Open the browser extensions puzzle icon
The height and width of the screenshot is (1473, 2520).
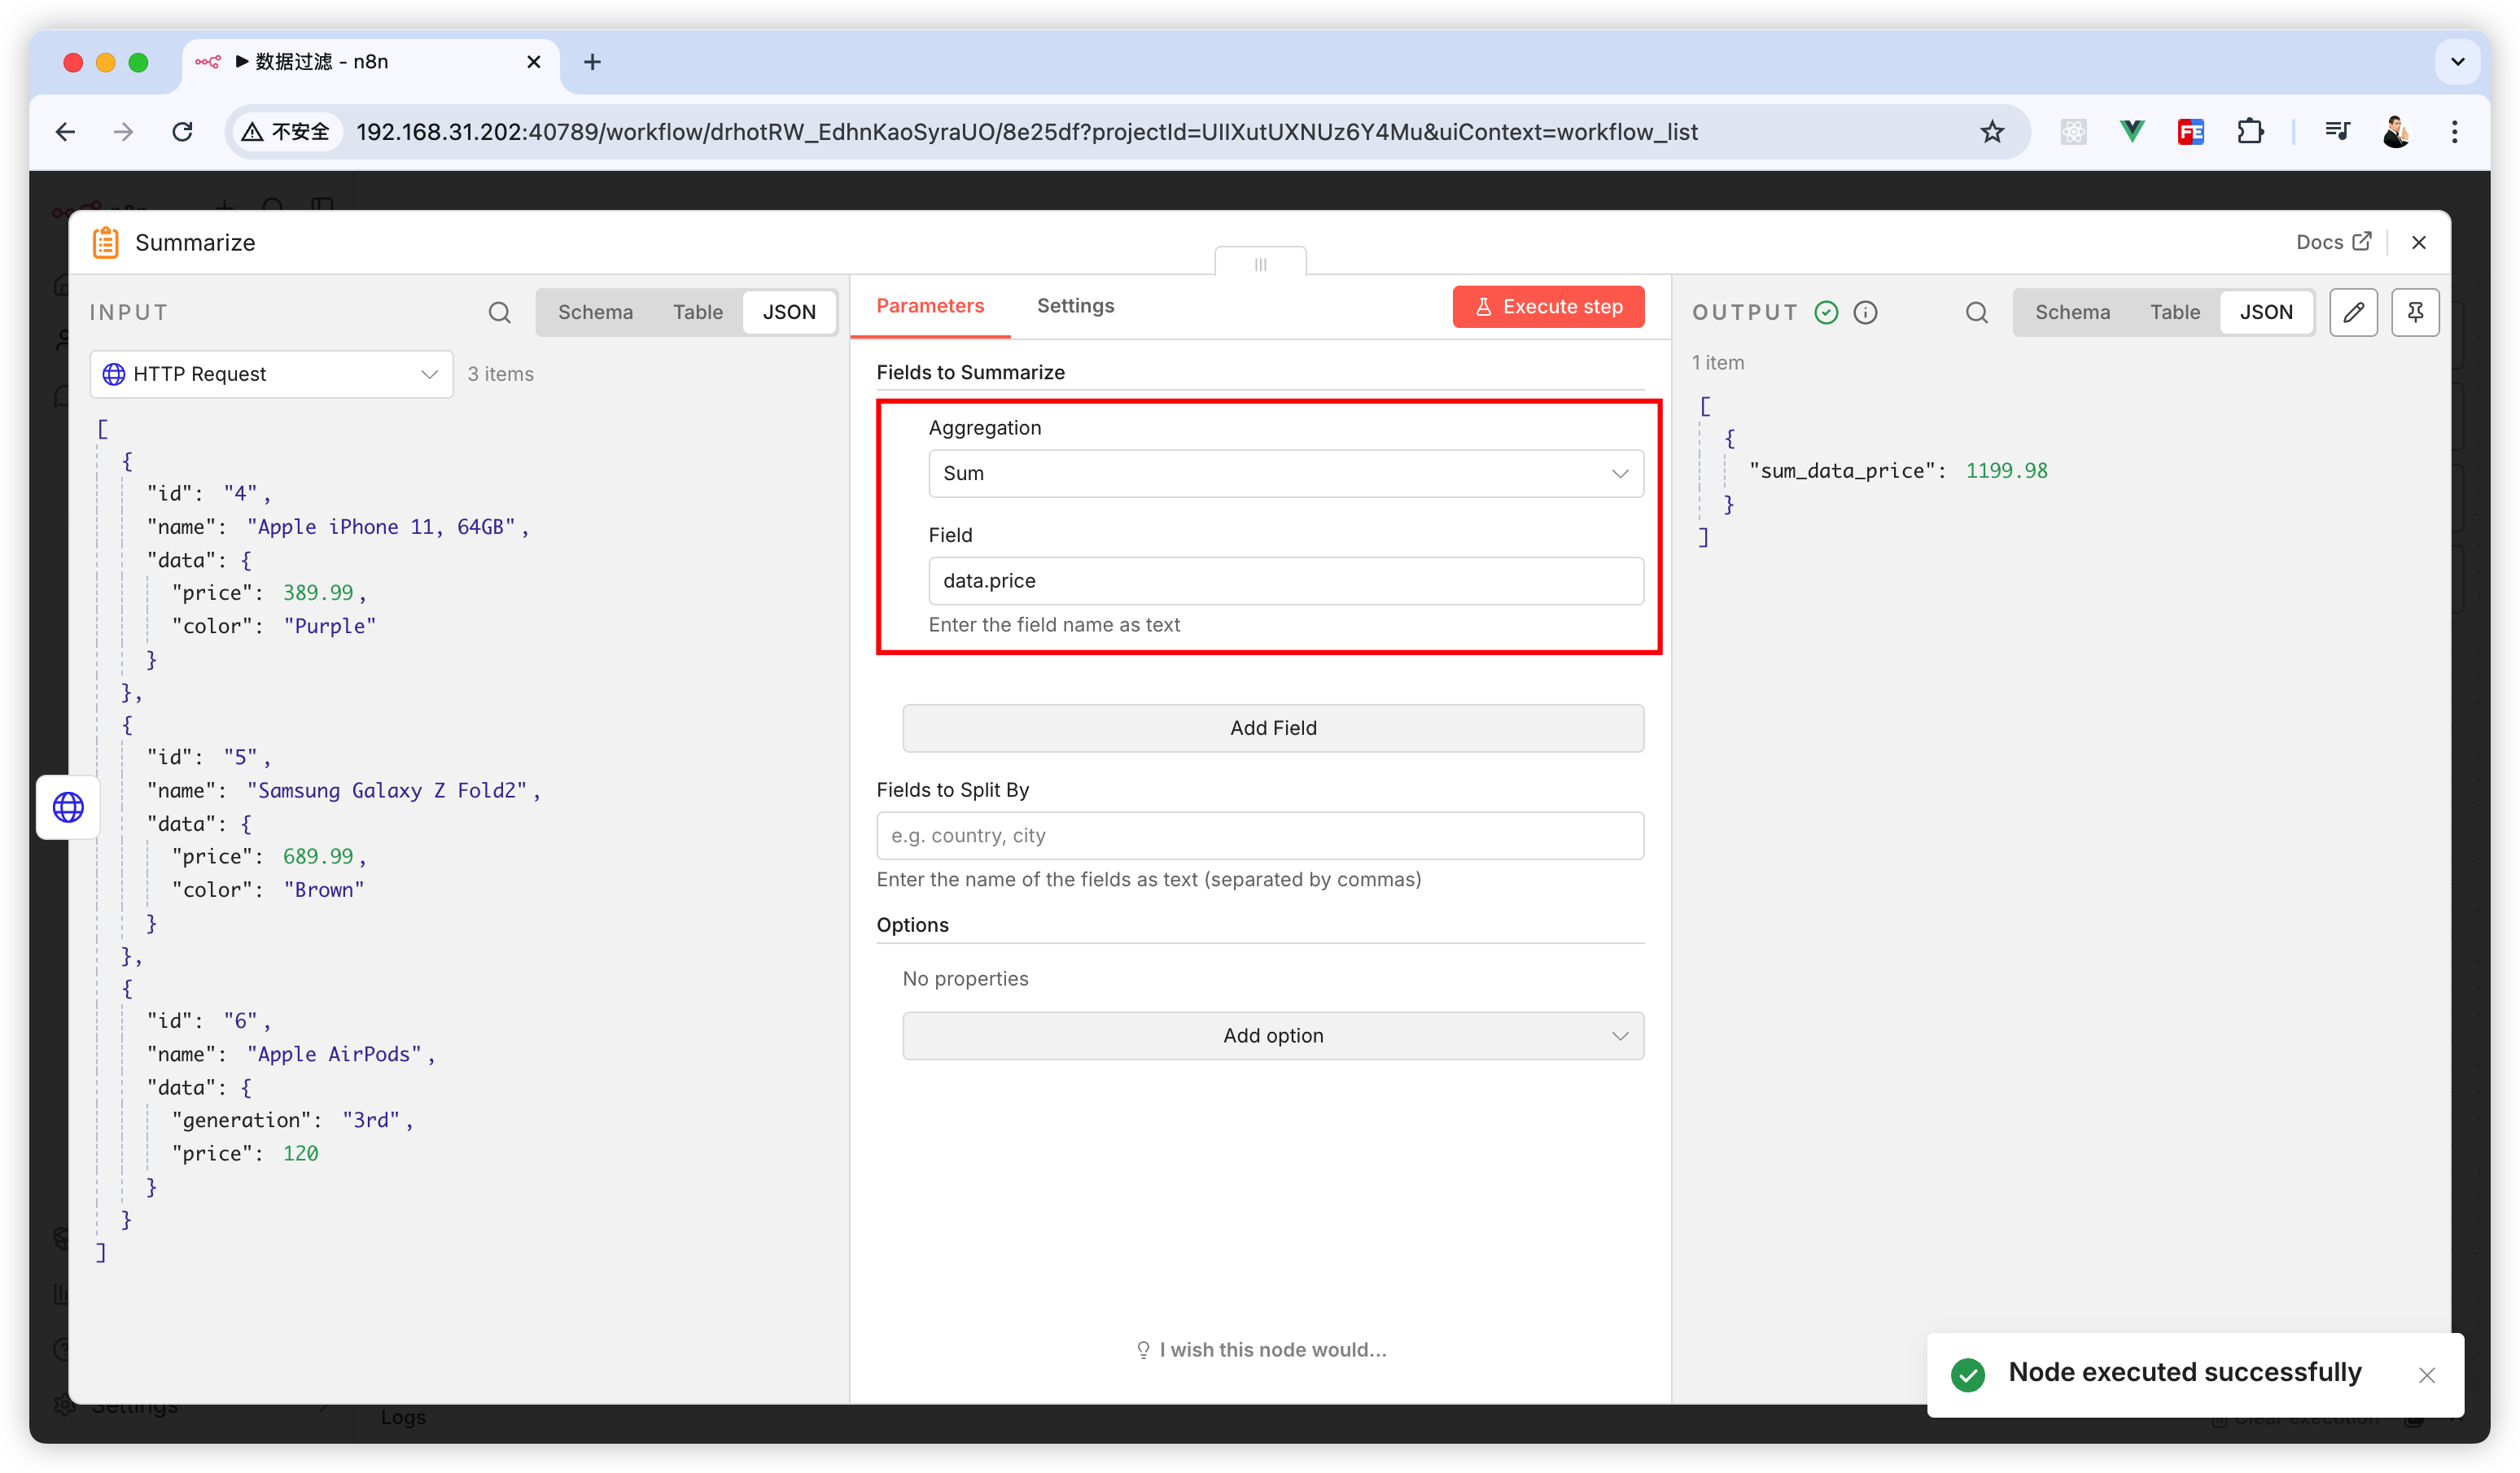click(x=2250, y=132)
